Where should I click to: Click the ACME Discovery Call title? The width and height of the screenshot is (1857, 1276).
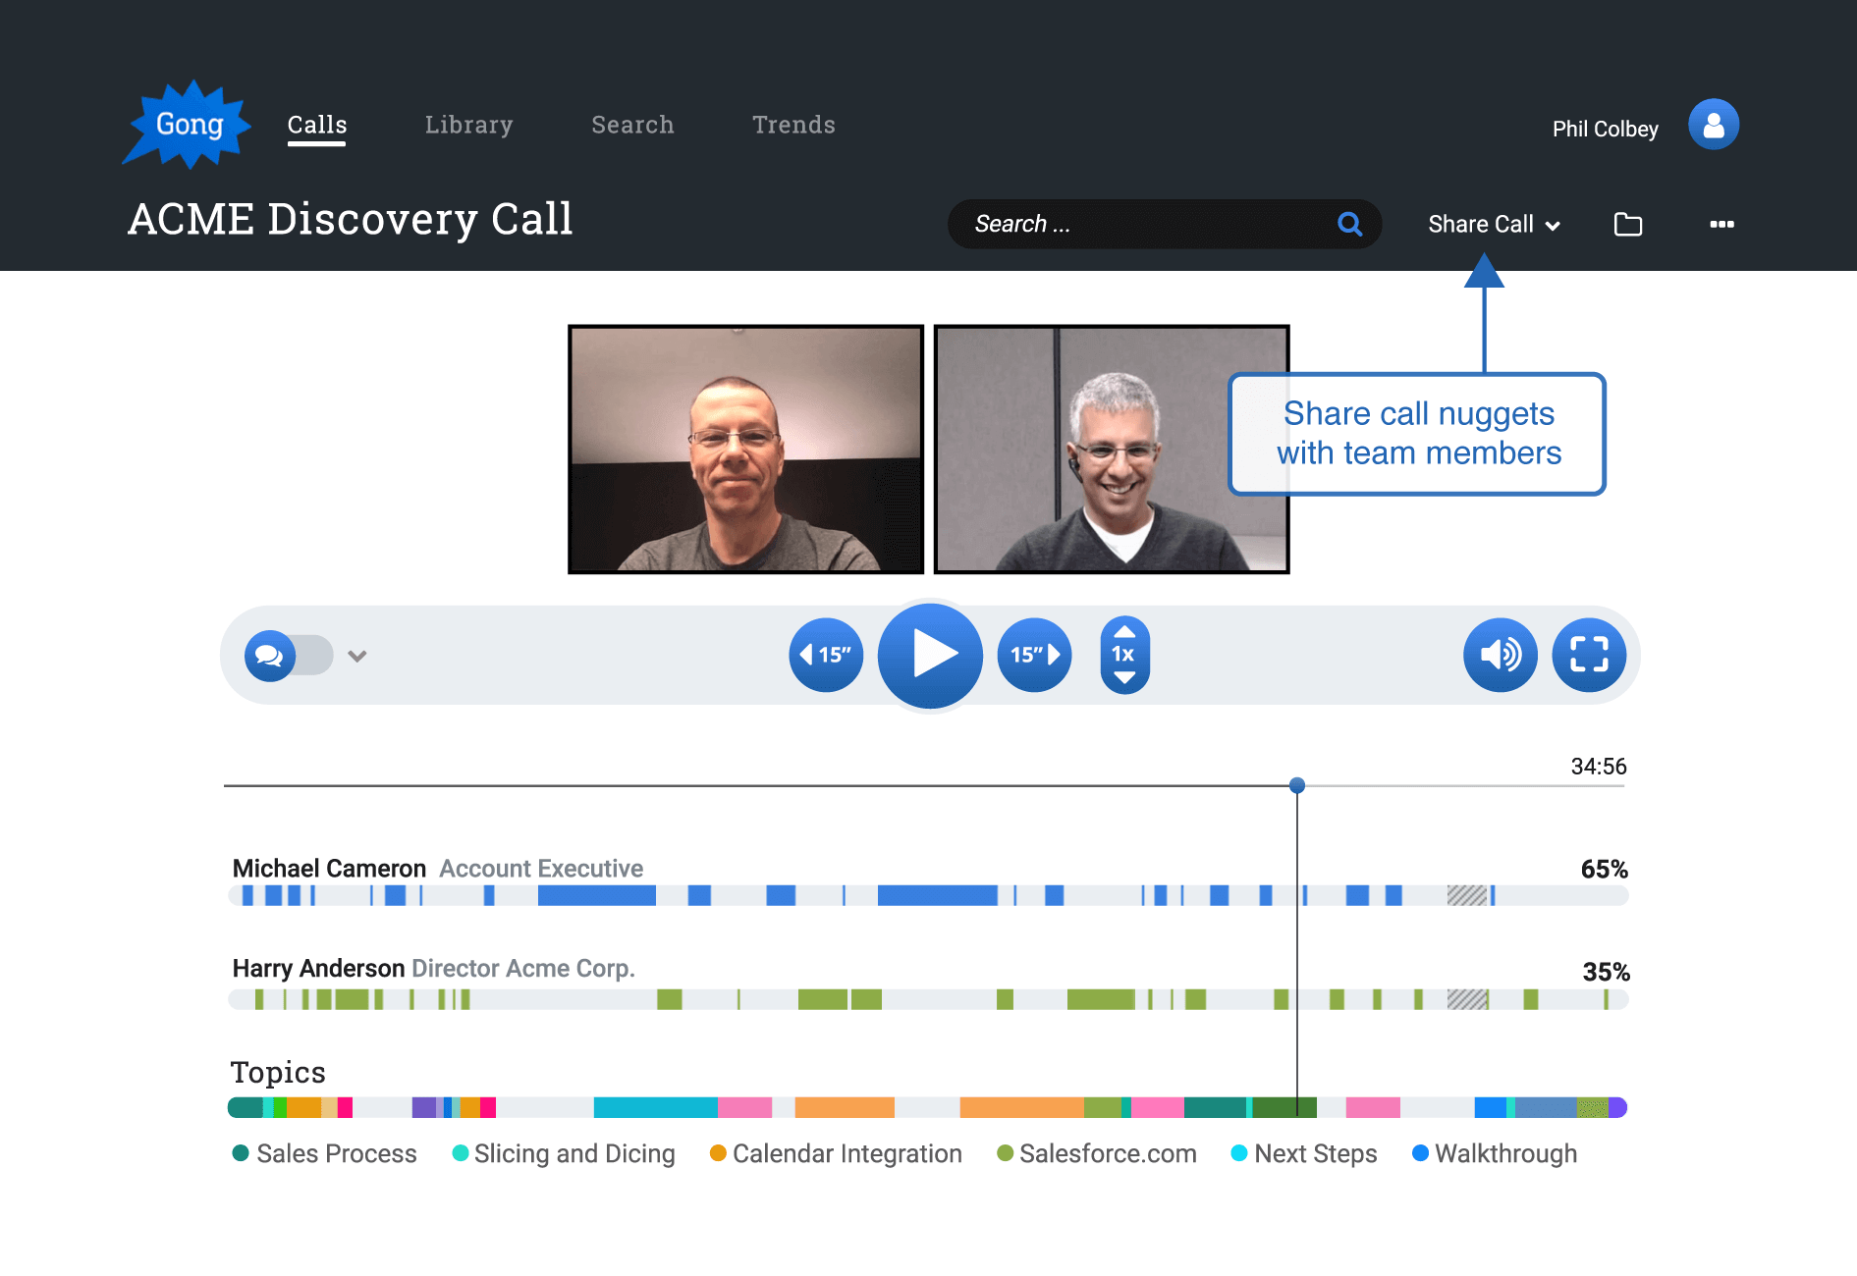[x=351, y=219]
